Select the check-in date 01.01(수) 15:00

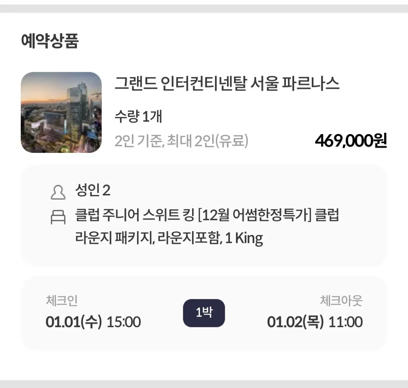93,322
